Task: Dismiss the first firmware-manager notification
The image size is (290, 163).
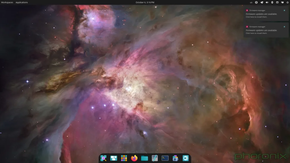Action: point(284,10)
